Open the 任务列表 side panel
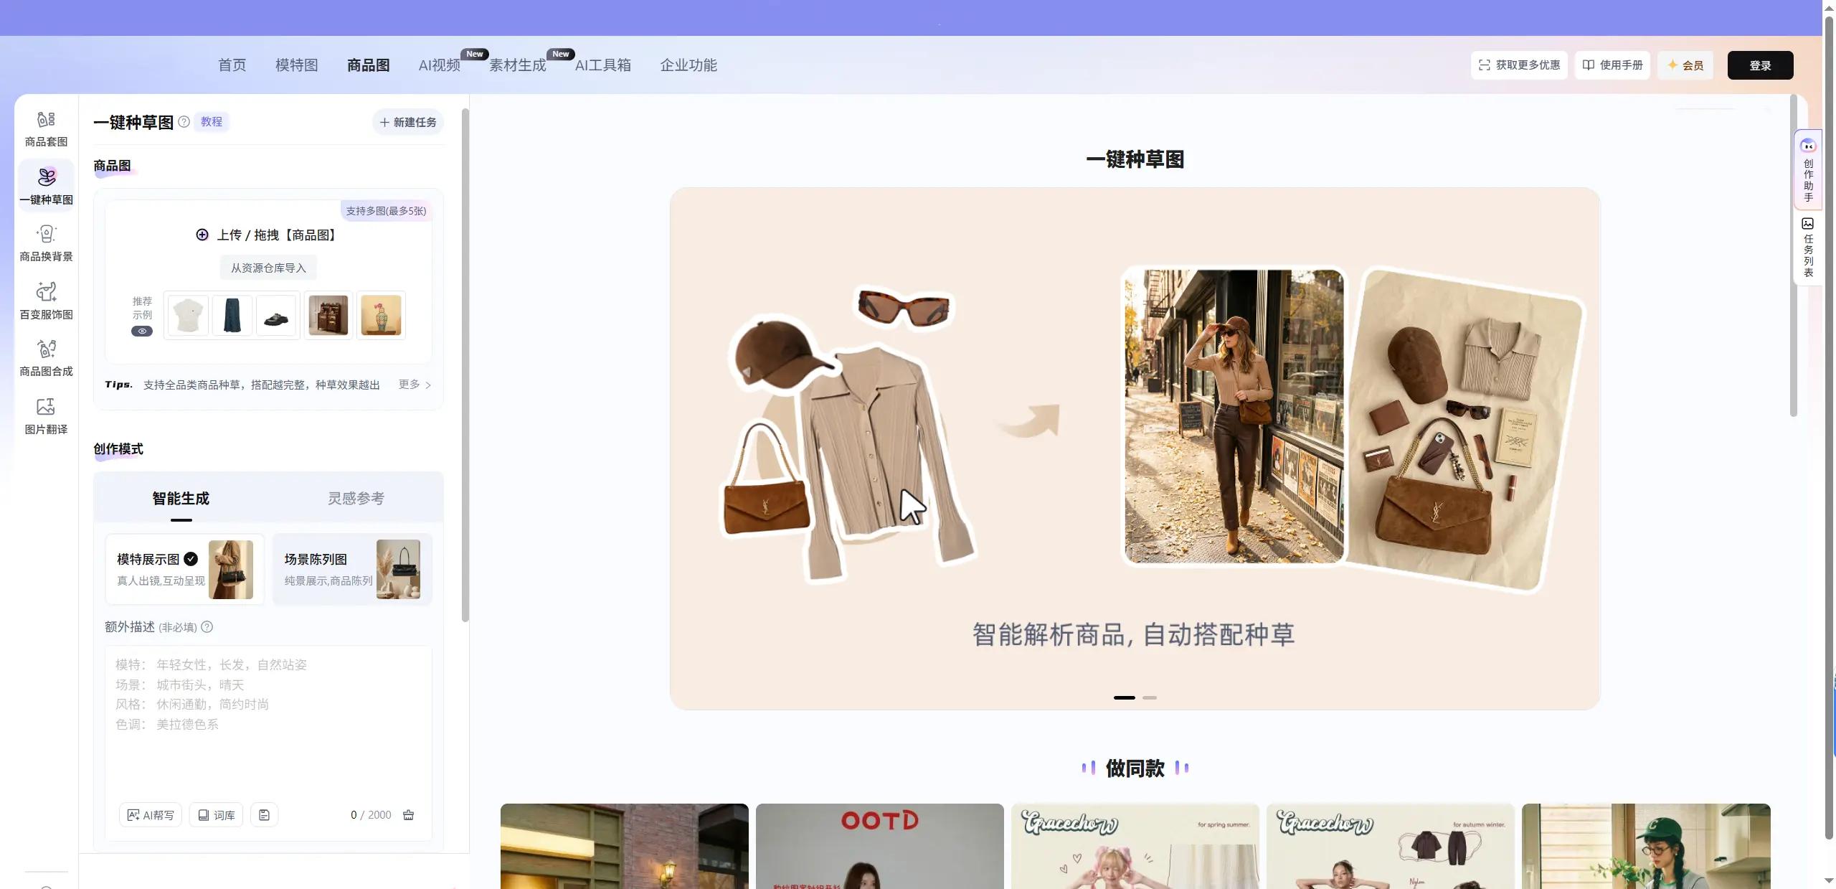Viewport: 1836px width, 889px height. tap(1808, 248)
